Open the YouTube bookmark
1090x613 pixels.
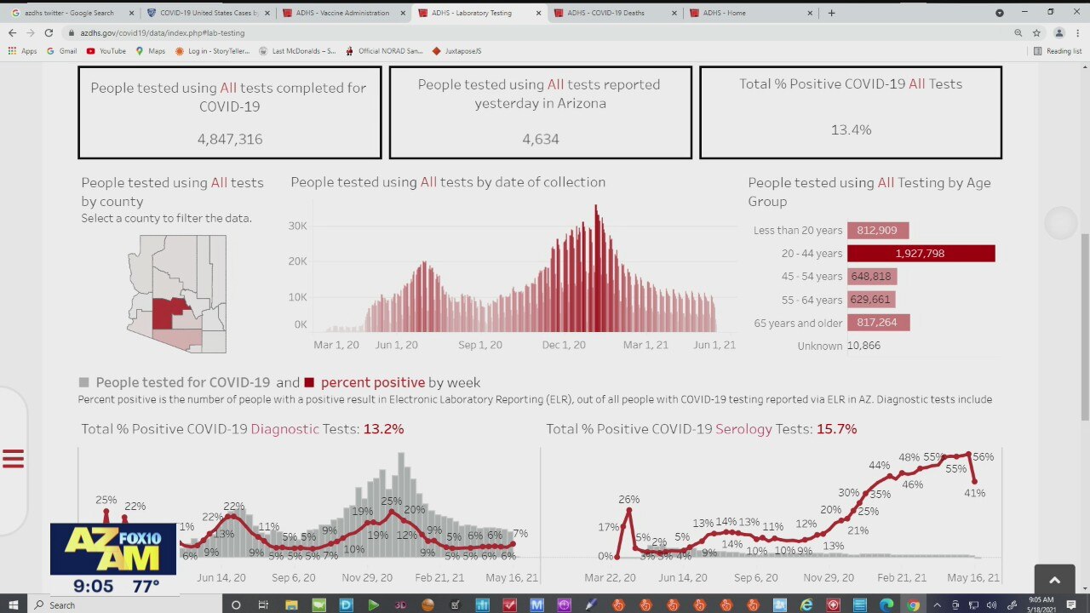click(x=106, y=51)
